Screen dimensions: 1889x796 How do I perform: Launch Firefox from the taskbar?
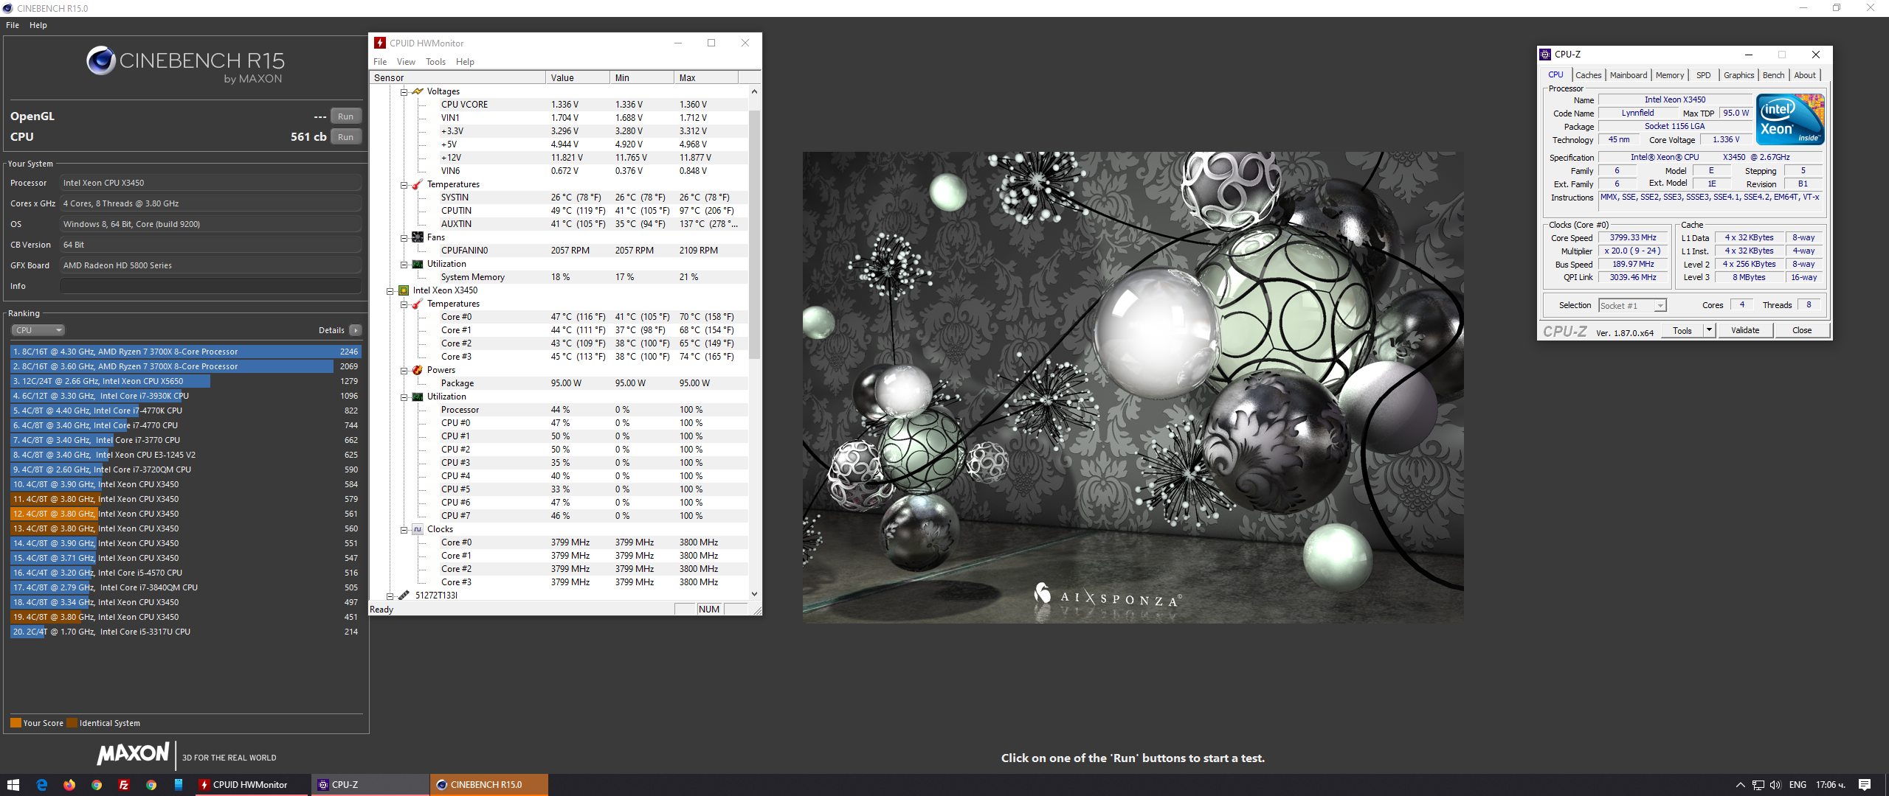click(x=69, y=785)
